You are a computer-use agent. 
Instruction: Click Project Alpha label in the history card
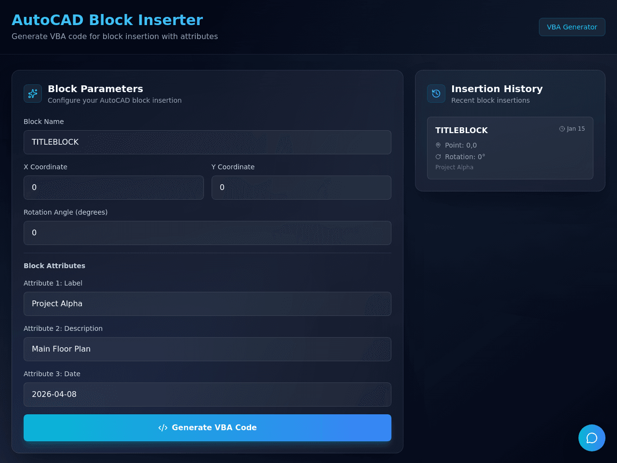[x=454, y=167]
